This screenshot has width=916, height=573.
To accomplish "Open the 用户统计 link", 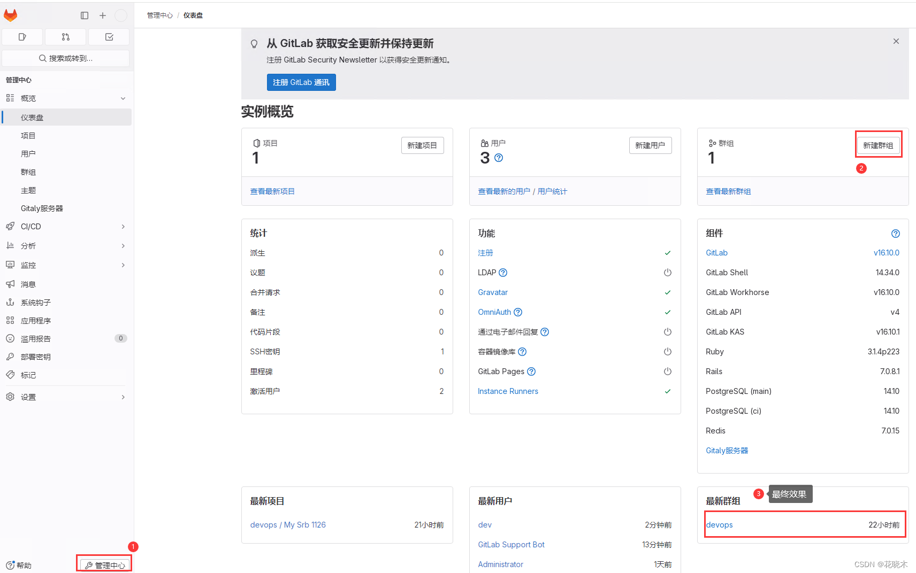I will 552,191.
